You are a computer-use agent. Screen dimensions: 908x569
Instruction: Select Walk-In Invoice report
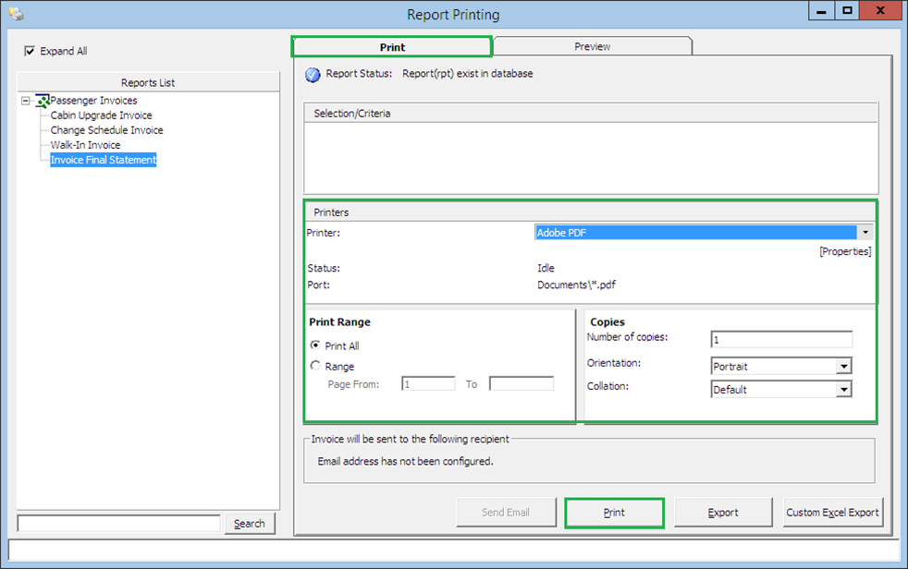pyautogui.click(x=86, y=145)
